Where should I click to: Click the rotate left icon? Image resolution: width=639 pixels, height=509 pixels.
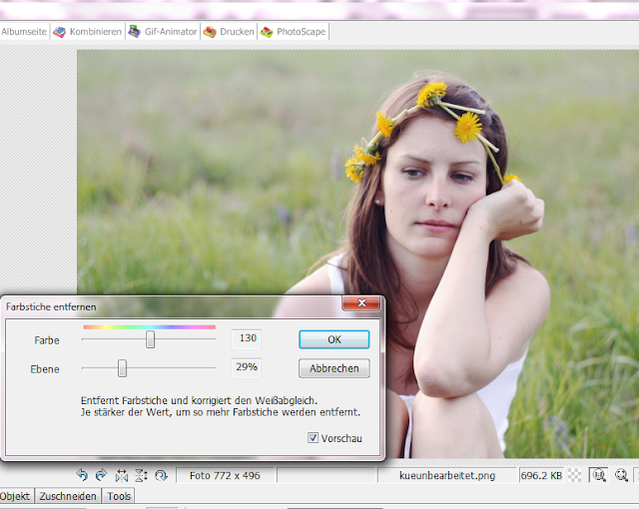point(82,476)
